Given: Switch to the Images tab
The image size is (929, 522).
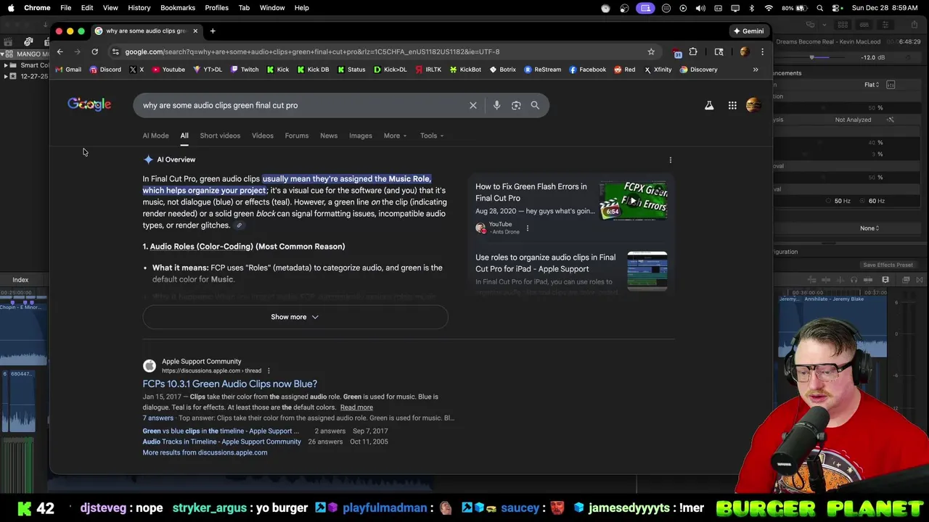Looking at the screenshot, I should 361,136.
